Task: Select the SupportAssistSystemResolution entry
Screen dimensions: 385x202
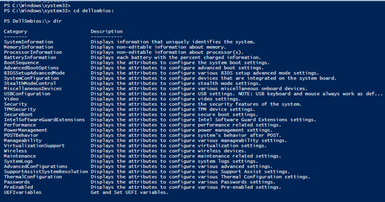Action: tap(46, 172)
